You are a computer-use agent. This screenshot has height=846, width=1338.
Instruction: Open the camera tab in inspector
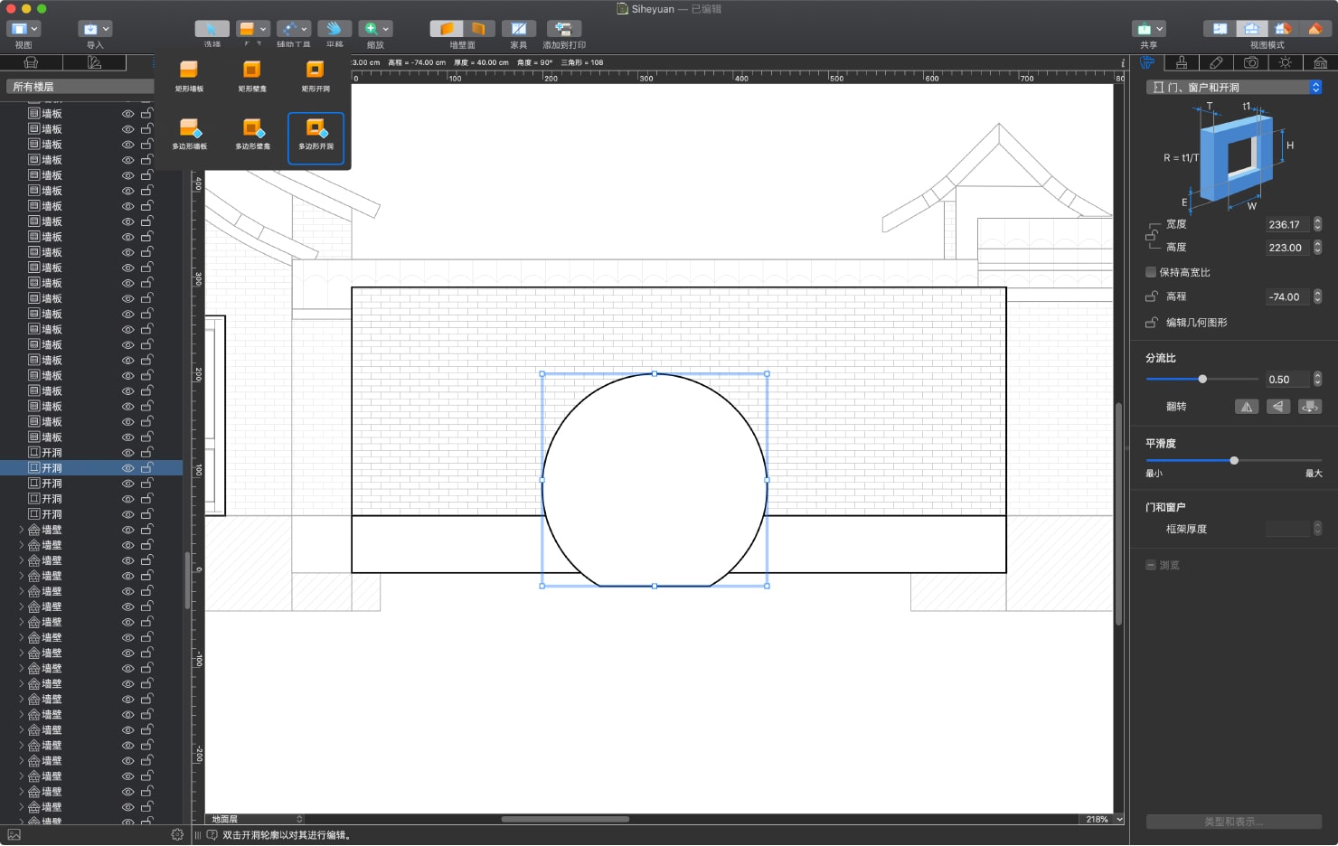[1251, 62]
